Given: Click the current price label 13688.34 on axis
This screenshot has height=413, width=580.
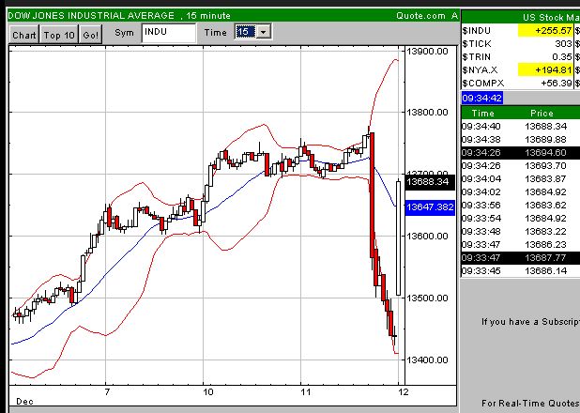Looking at the screenshot, I should 430,182.
